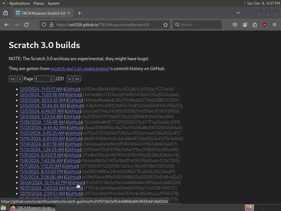Click the padlock site info icon
281x211 pixels.
[52, 25]
